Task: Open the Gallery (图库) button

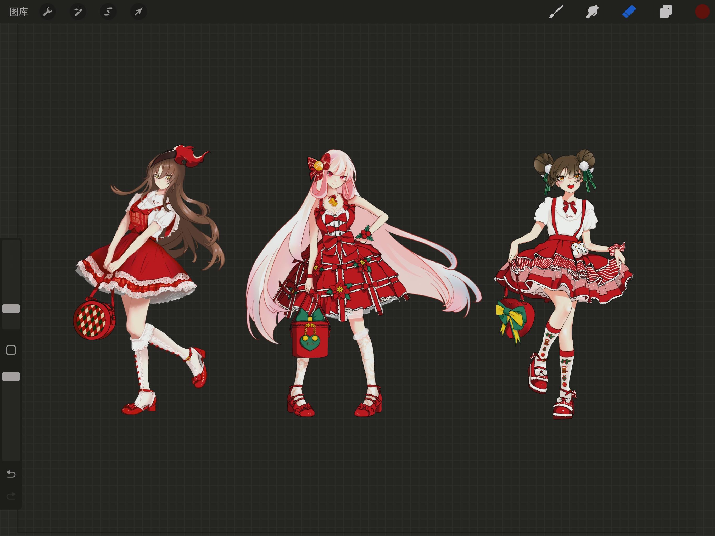Action: point(19,12)
